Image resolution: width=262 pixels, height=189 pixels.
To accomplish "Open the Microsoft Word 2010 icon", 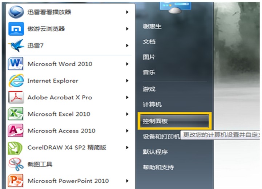I will coord(16,64).
